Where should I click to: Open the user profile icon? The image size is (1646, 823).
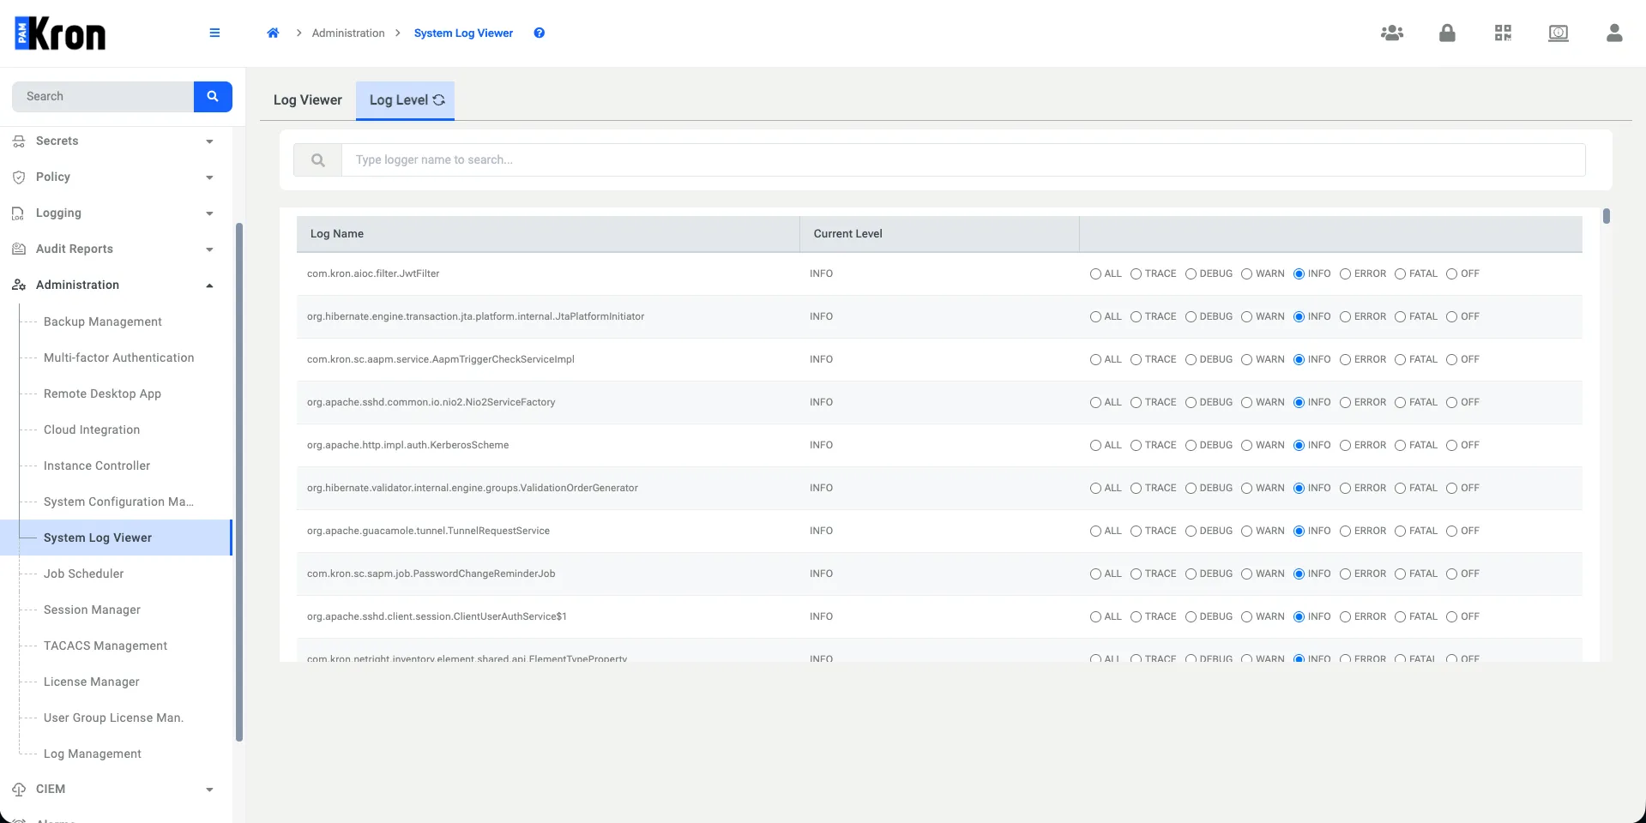1614,33
